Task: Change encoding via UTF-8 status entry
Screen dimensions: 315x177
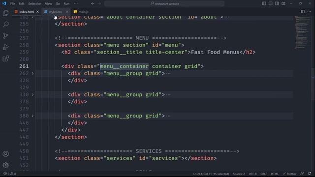Action: (x=252, y=174)
